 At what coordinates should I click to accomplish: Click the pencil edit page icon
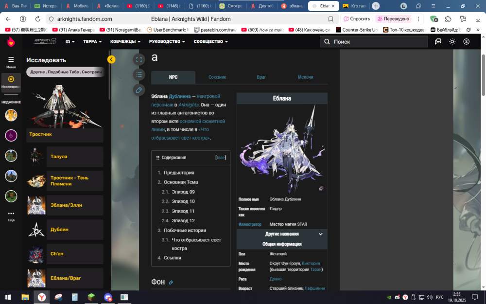tap(139, 90)
